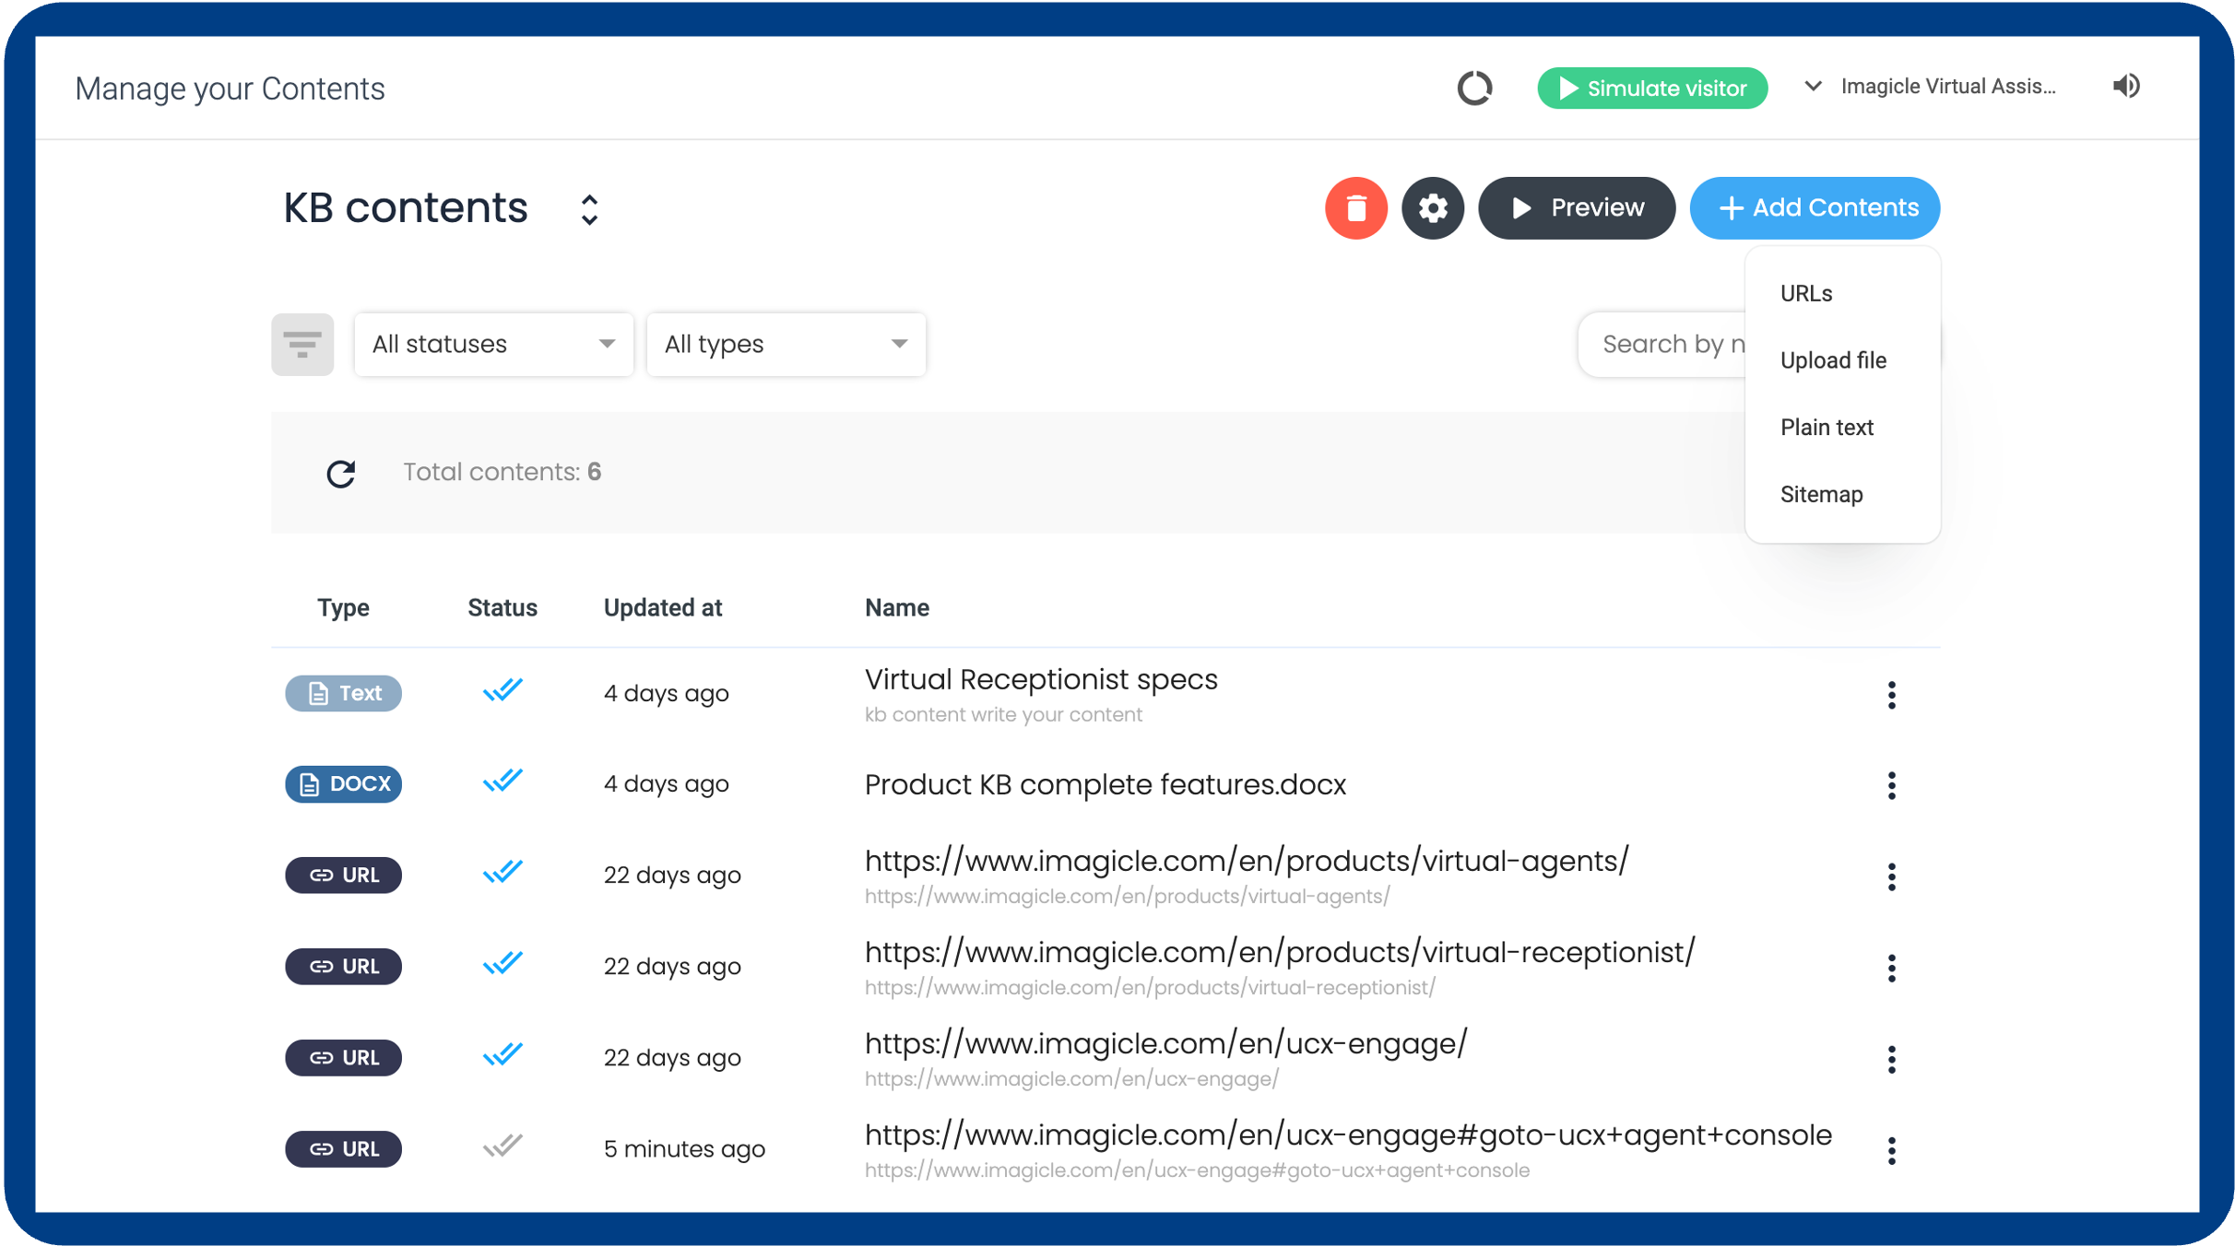Select URLs from the Add Contents menu
This screenshot has width=2235, height=1246.
(x=1805, y=293)
